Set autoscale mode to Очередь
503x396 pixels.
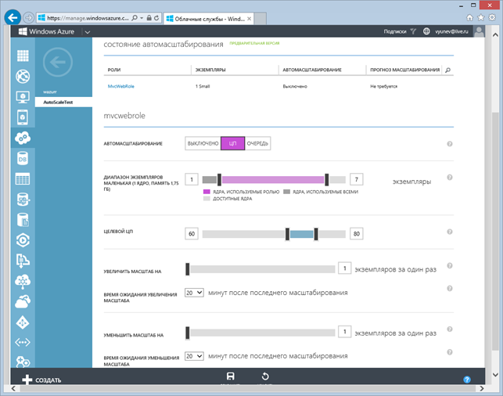click(257, 143)
